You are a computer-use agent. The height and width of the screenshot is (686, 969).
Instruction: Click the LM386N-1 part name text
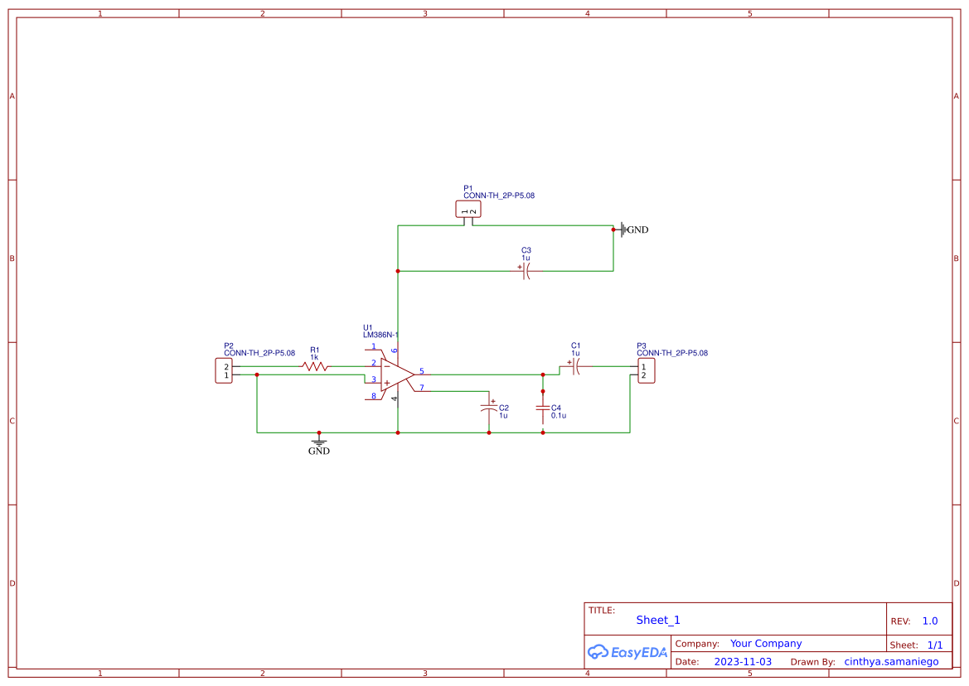380,336
